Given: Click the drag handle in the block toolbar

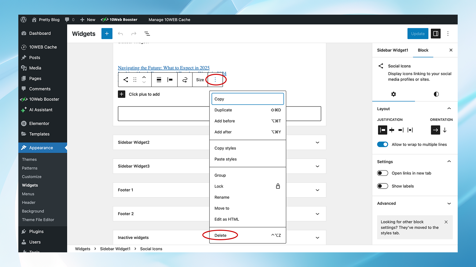Looking at the screenshot, I should click(x=135, y=80).
